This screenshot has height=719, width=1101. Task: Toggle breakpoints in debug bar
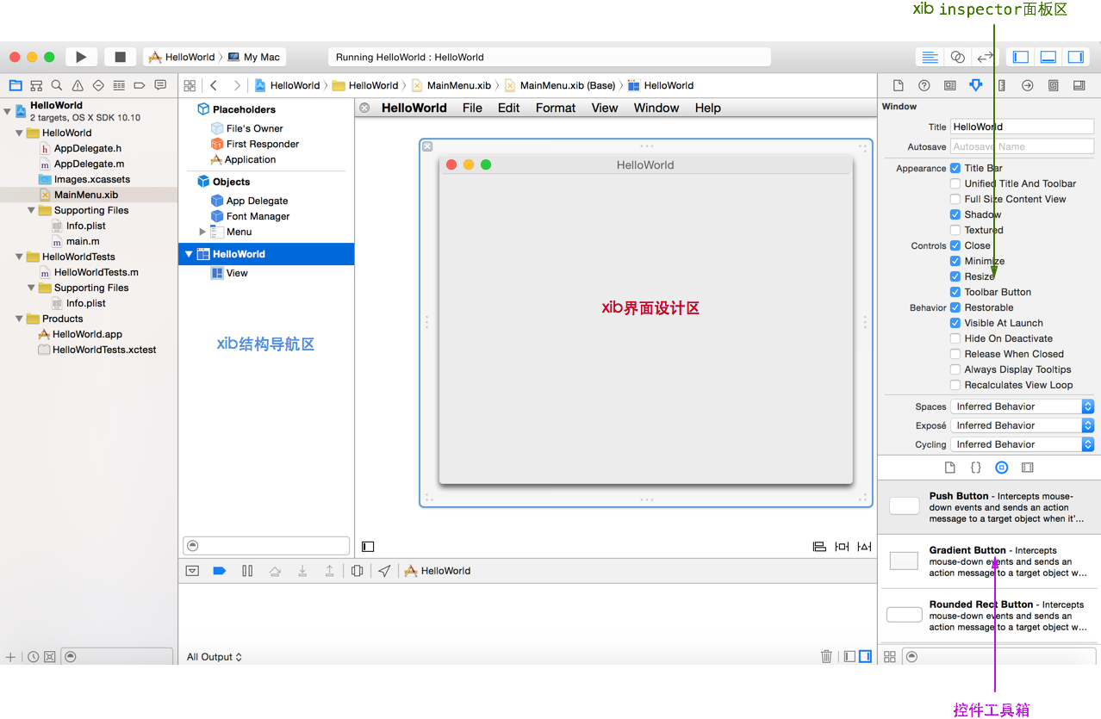pos(219,571)
